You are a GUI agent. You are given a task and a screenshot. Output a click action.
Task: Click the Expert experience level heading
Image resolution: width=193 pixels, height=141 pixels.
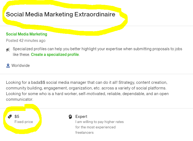click(x=81, y=116)
